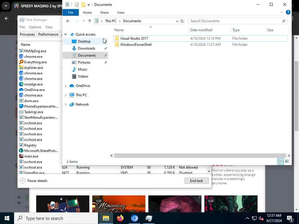Click the Back arrow in File Explorer

point(68,21)
